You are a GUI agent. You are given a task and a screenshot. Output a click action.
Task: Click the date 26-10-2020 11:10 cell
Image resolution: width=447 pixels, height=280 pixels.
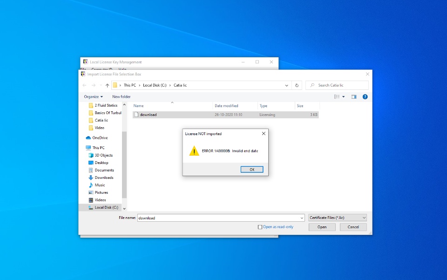click(228, 115)
